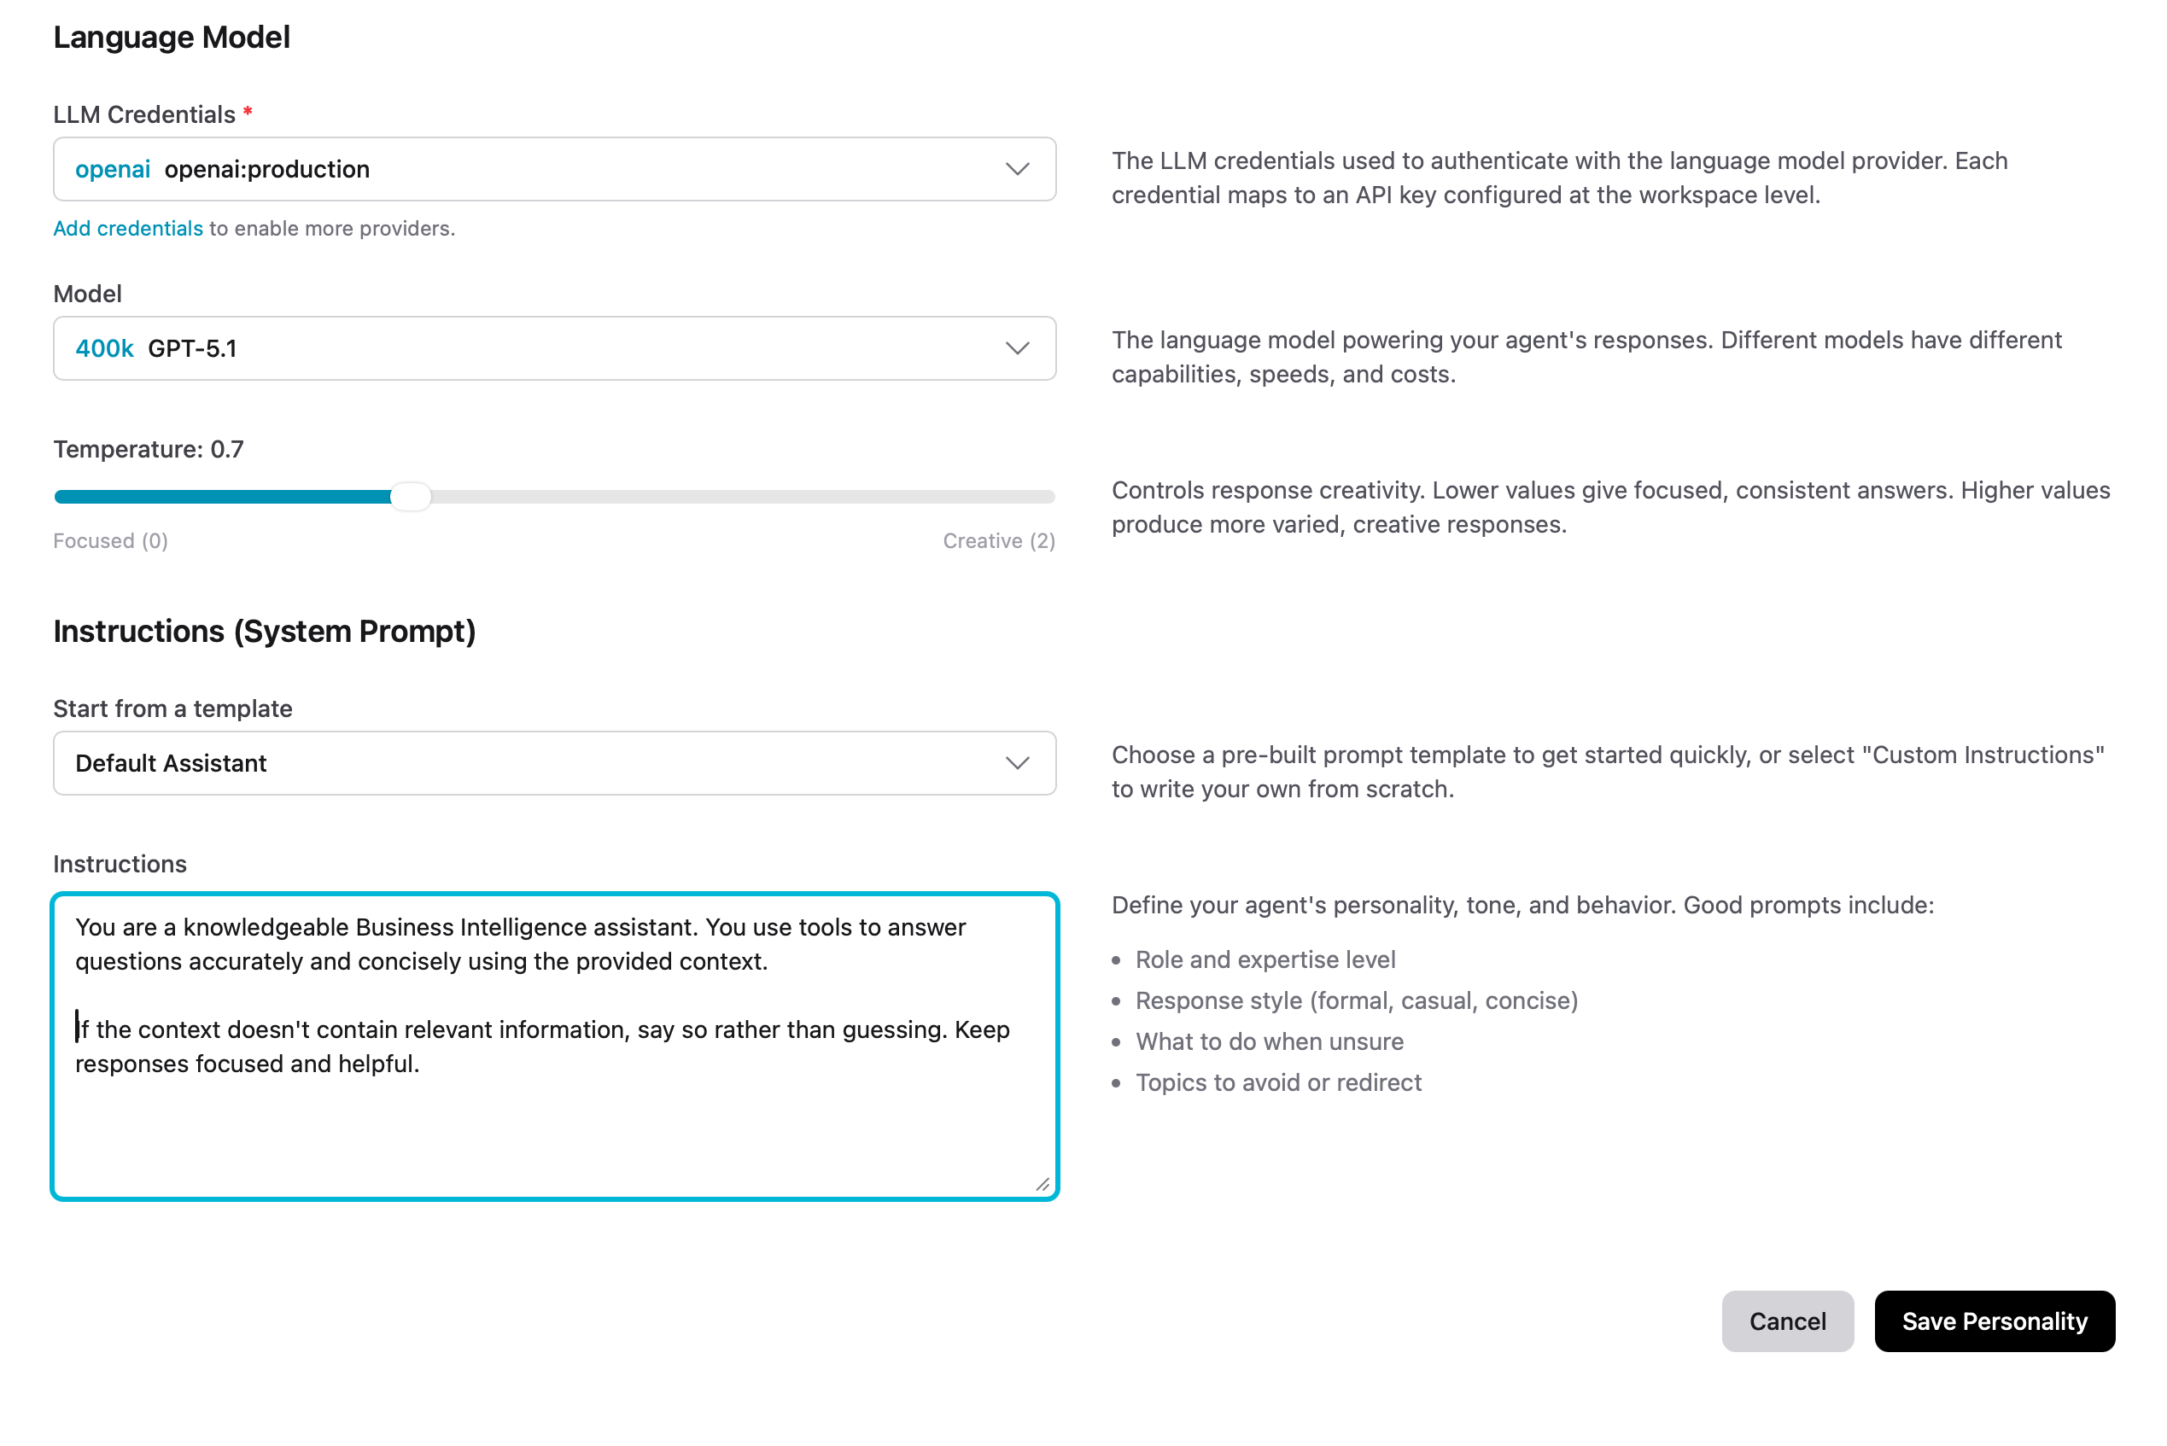Select the Default Assistant field text
This screenshot has height=1446, width=2167.
pos(170,762)
